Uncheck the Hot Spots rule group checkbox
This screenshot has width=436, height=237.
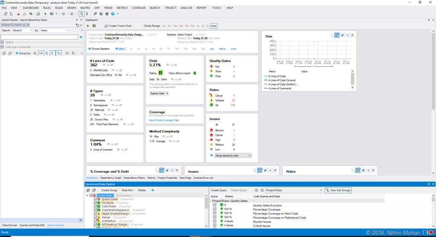coord(96,203)
